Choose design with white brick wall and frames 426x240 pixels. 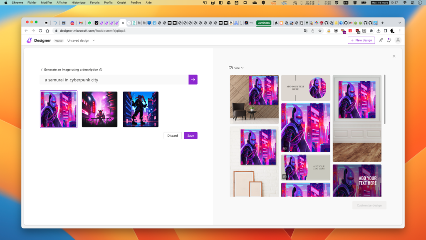point(254,161)
